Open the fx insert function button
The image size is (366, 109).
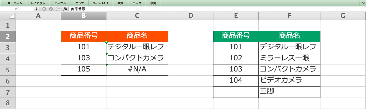(x=65, y=9)
